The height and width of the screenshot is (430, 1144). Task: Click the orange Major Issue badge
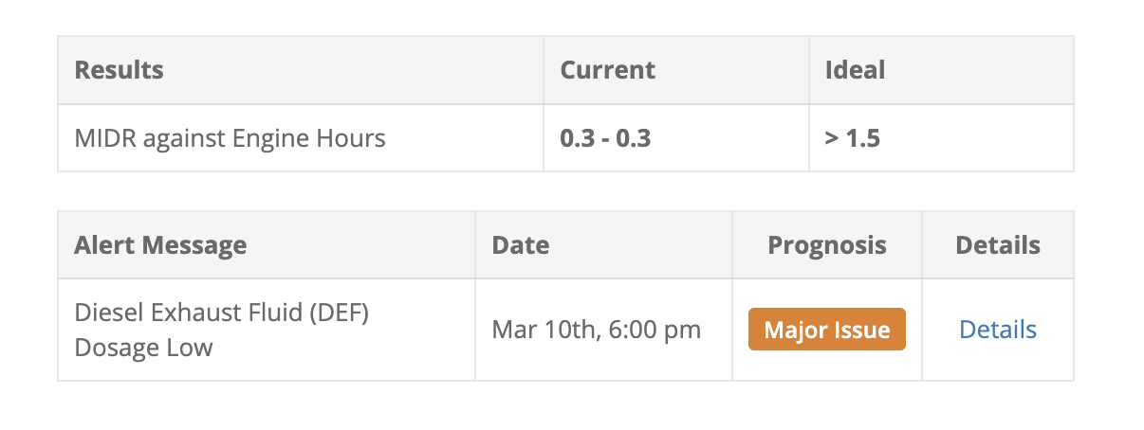click(826, 330)
